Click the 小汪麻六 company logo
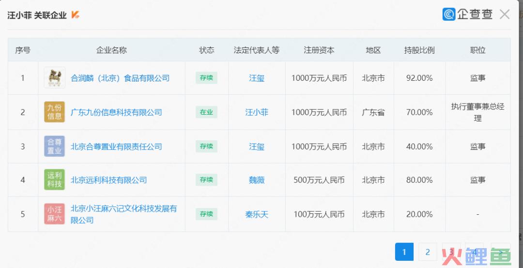The height and width of the screenshot is (268, 523). point(54,214)
